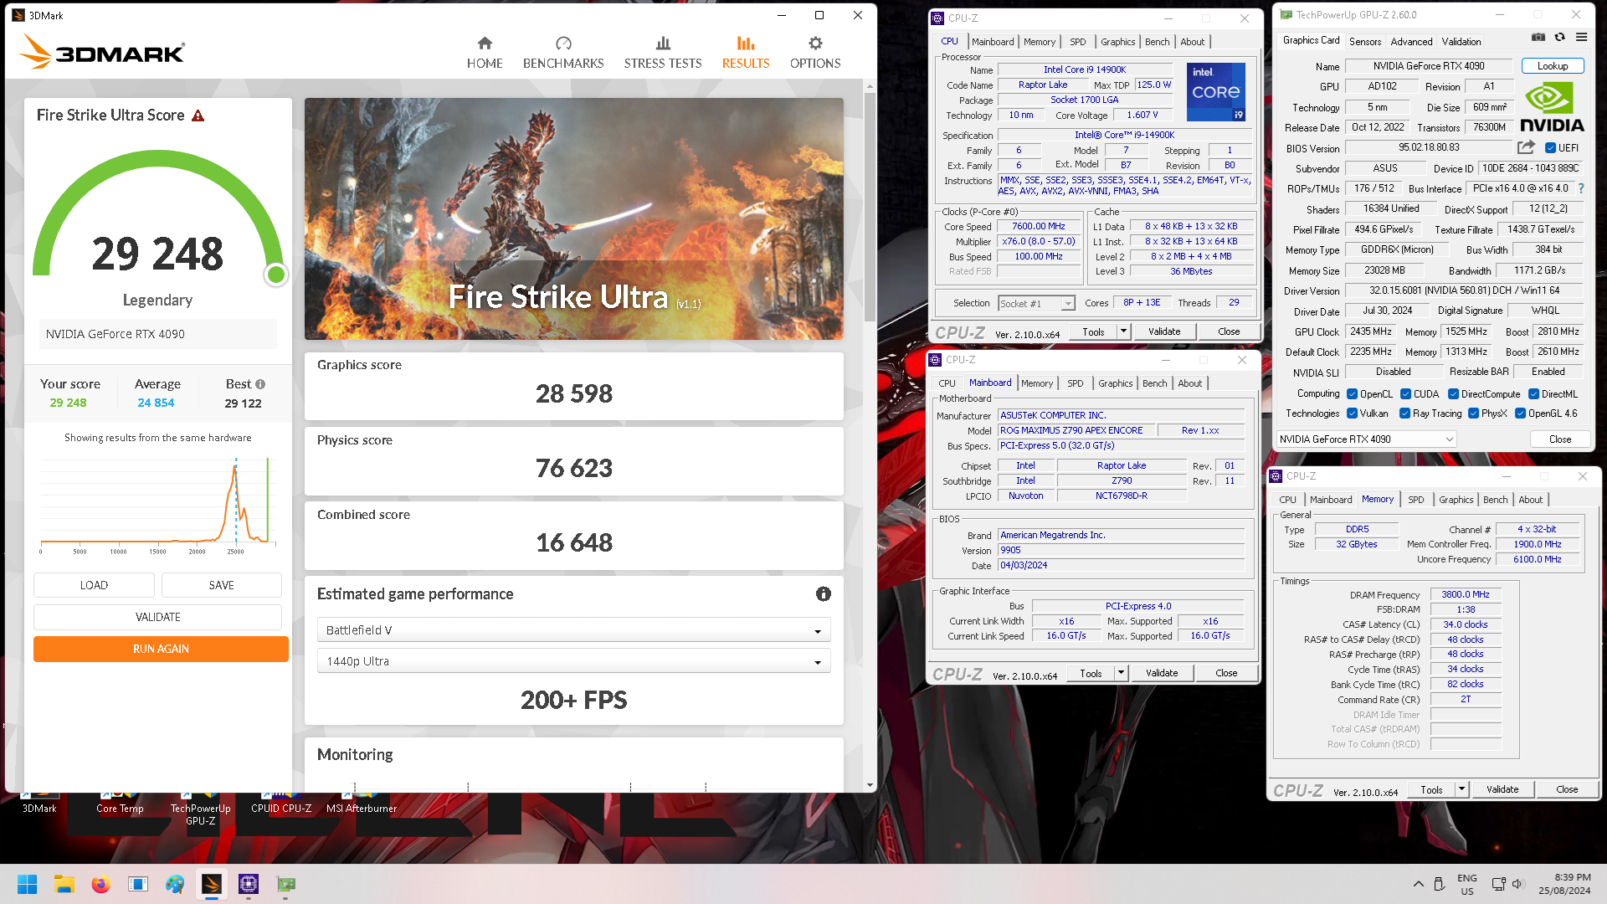Expand the Tools dropdown arrow in CPU-Z Memory window
The image size is (1607, 904).
1461,789
